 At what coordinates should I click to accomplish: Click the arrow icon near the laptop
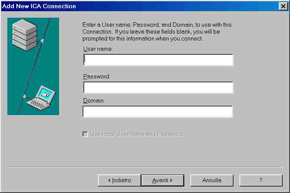pos(25,96)
